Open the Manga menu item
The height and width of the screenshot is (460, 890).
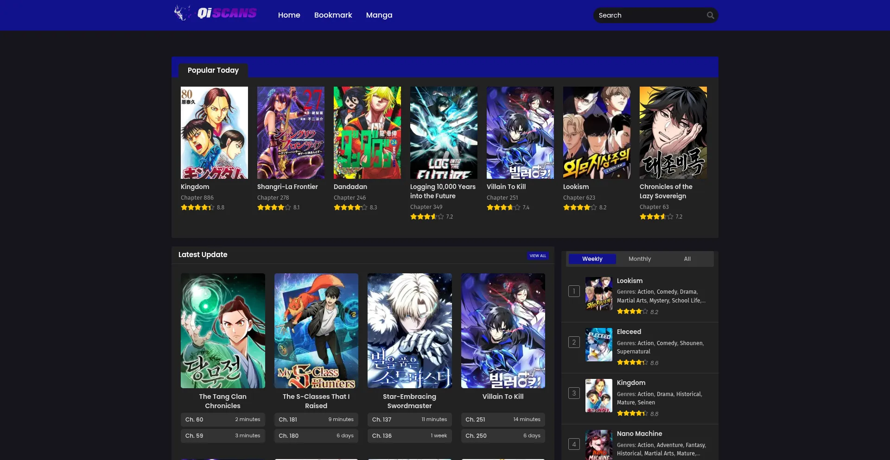(x=379, y=15)
